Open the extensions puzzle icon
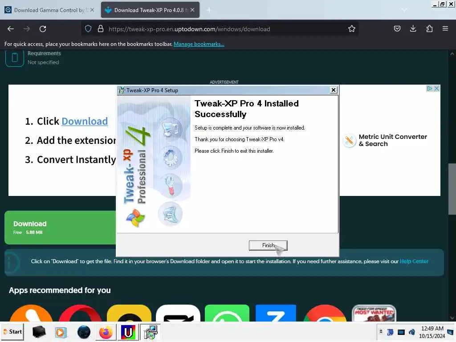The height and width of the screenshot is (342, 456). coord(429,28)
